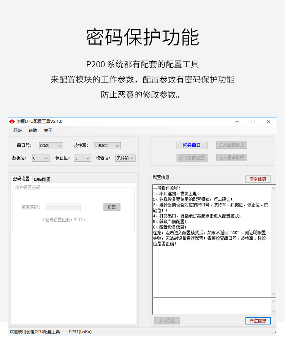Click the 获取当前配置 button
This screenshot has height=351, width=285.
192,158
